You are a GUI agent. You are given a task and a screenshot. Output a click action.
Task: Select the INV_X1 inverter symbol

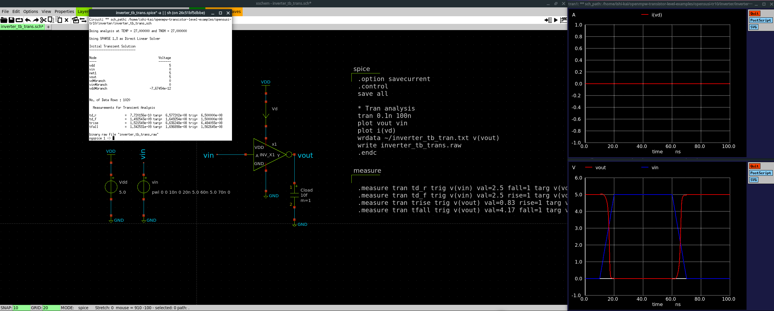coord(269,155)
